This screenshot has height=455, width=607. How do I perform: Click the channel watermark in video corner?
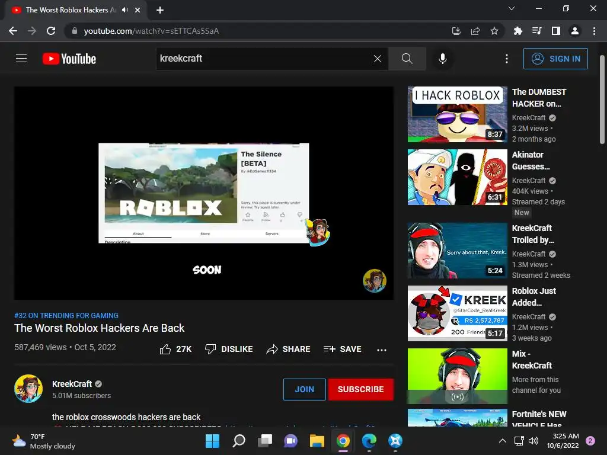click(x=375, y=281)
